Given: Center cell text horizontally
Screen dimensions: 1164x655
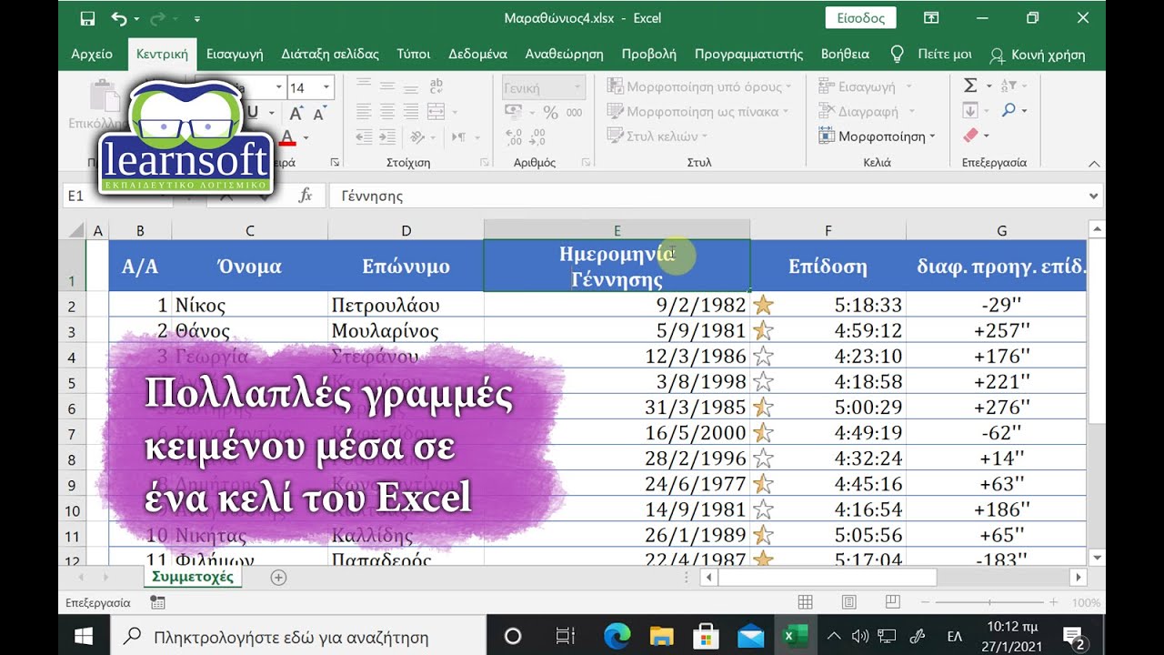Looking at the screenshot, I should [x=388, y=112].
